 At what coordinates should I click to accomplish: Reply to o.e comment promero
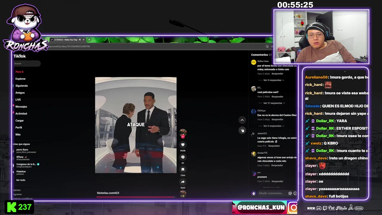pyautogui.click(x=277, y=181)
